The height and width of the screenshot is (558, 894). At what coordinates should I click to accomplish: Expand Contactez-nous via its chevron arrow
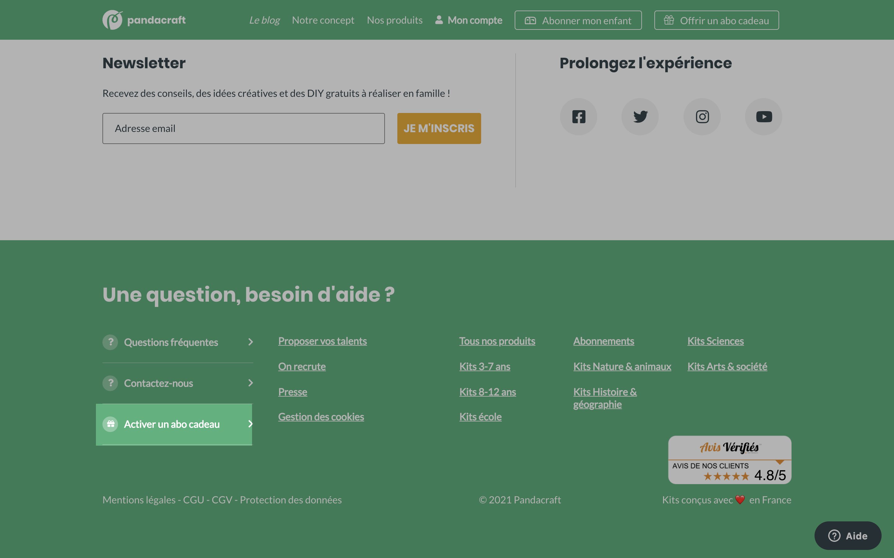251,383
